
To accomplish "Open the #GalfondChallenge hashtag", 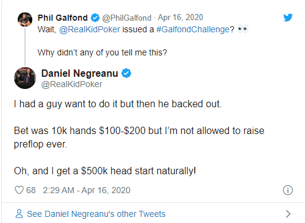I will 193,29.
